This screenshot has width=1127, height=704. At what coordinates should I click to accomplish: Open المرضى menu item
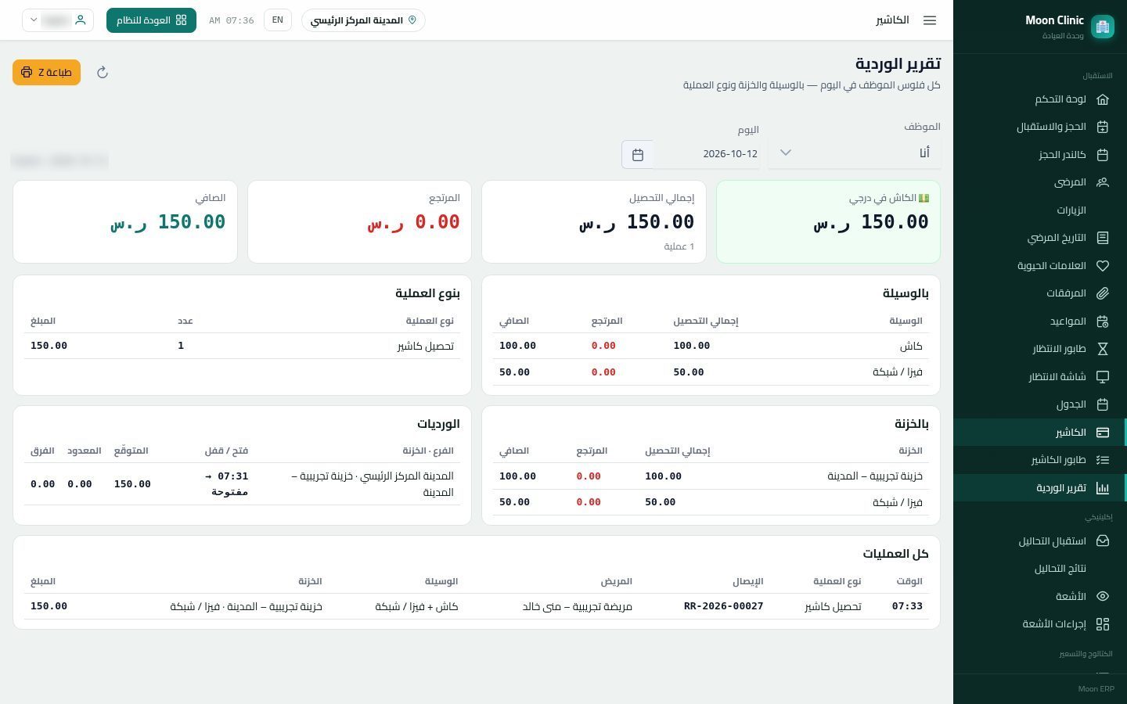[1040, 182]
